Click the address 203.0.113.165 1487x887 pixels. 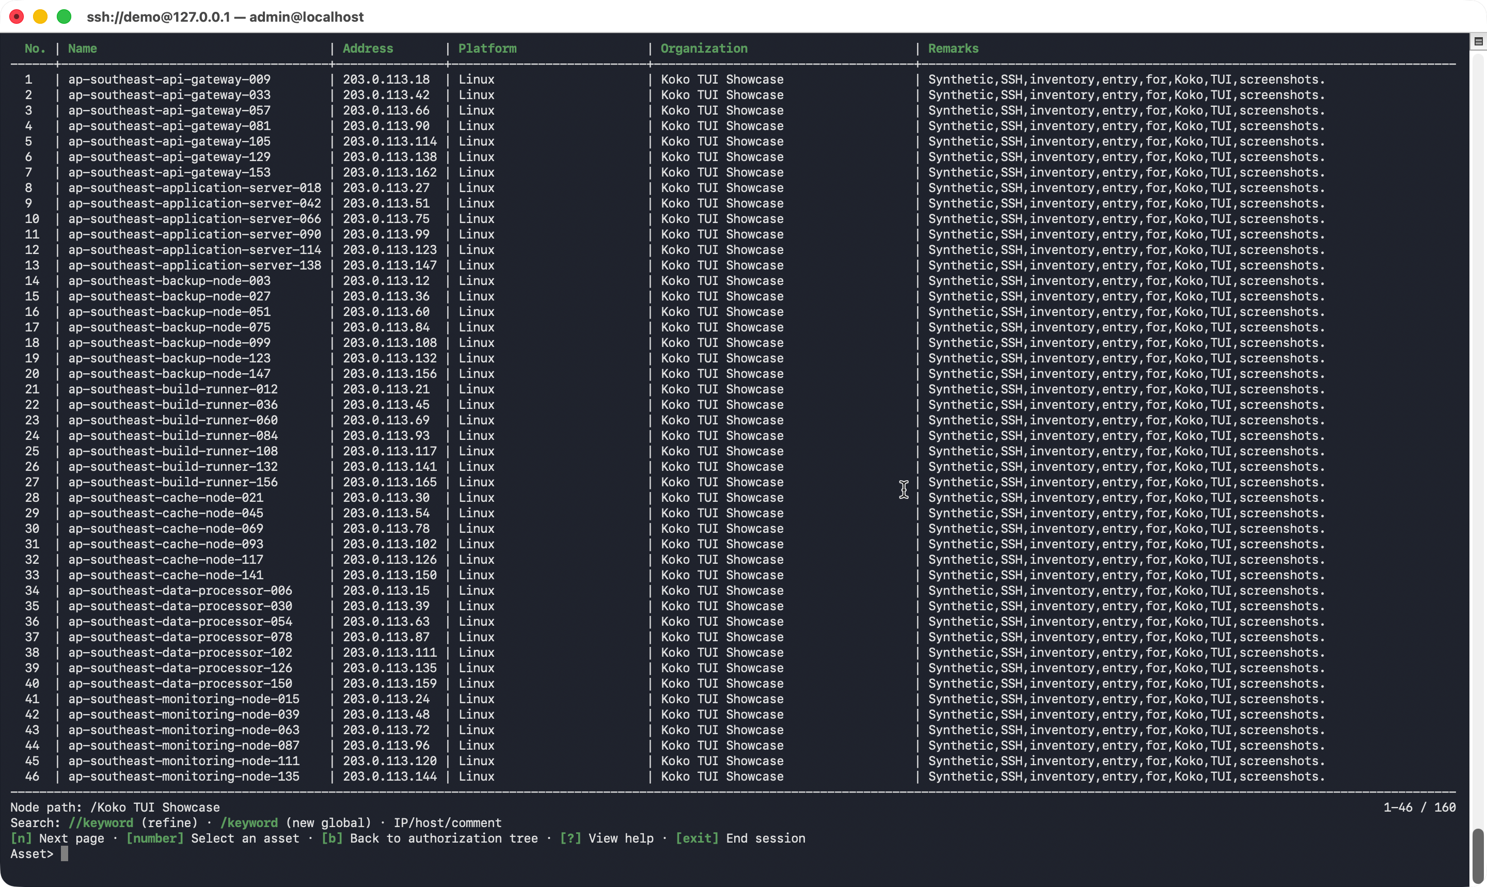pyautogui.click(x=390, y=482)
